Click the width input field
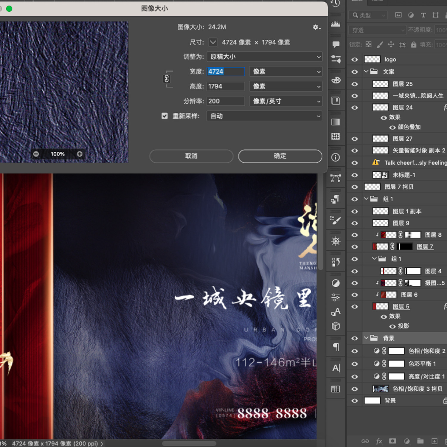Image resolution: width=447 pixels, height=447 pixels. (x=226, y=72)
